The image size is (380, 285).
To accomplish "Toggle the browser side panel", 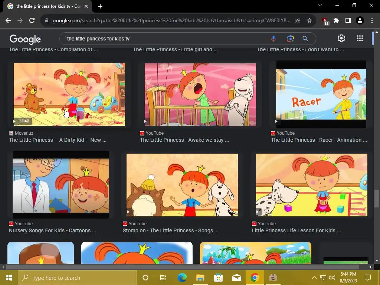I will [348, 21].
